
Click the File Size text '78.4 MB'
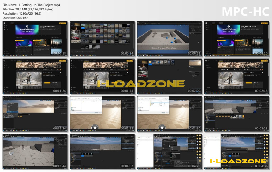[21, 10]
